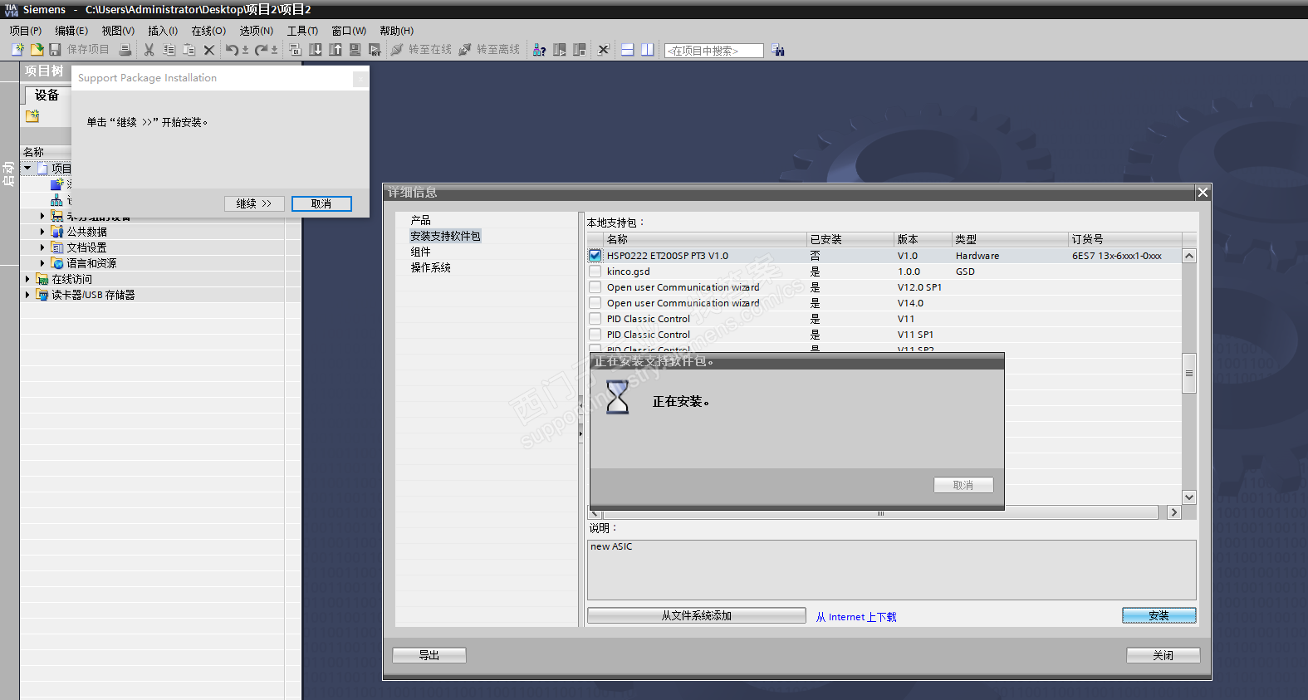Click the list scroll-down arrow
Image resolution: width=1308 pixels, height=700 pixels.
pos(1189,497)
